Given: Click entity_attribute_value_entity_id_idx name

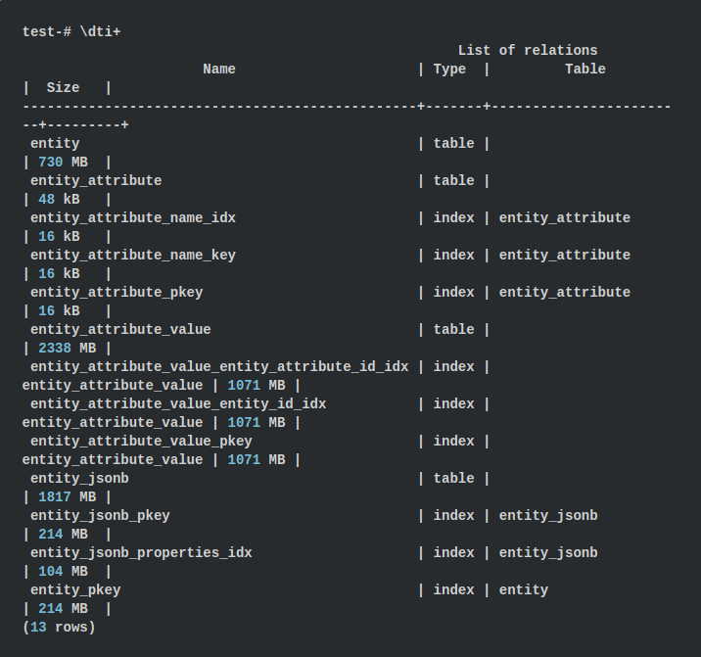Looking at the screenshot, I should coord(178,404).
